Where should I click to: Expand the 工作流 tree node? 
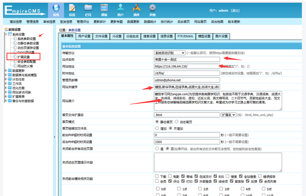[6, 83]
